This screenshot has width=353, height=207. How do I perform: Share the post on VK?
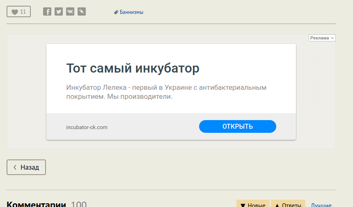[x=70, y=12]
